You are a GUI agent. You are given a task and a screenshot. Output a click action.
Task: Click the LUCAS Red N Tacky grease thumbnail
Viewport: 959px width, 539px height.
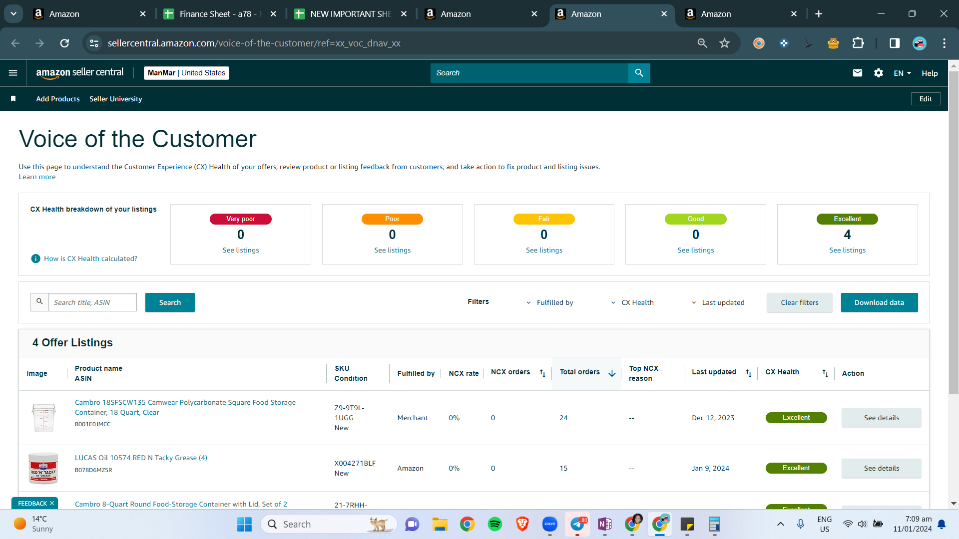click(43, 468)
